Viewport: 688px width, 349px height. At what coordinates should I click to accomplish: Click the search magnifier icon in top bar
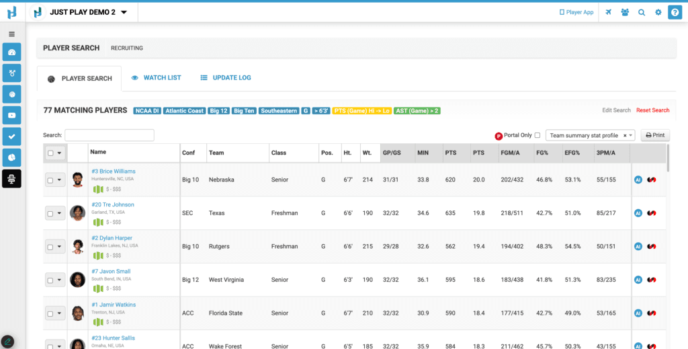coord(642,12)
